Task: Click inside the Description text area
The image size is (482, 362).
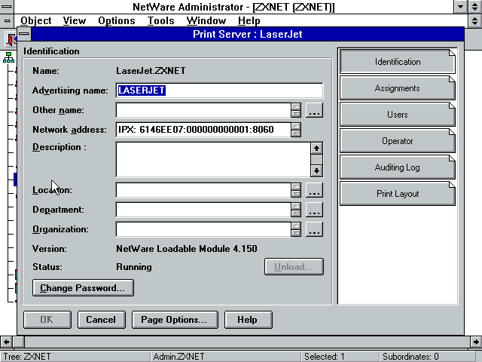Action: pos(213,159)
